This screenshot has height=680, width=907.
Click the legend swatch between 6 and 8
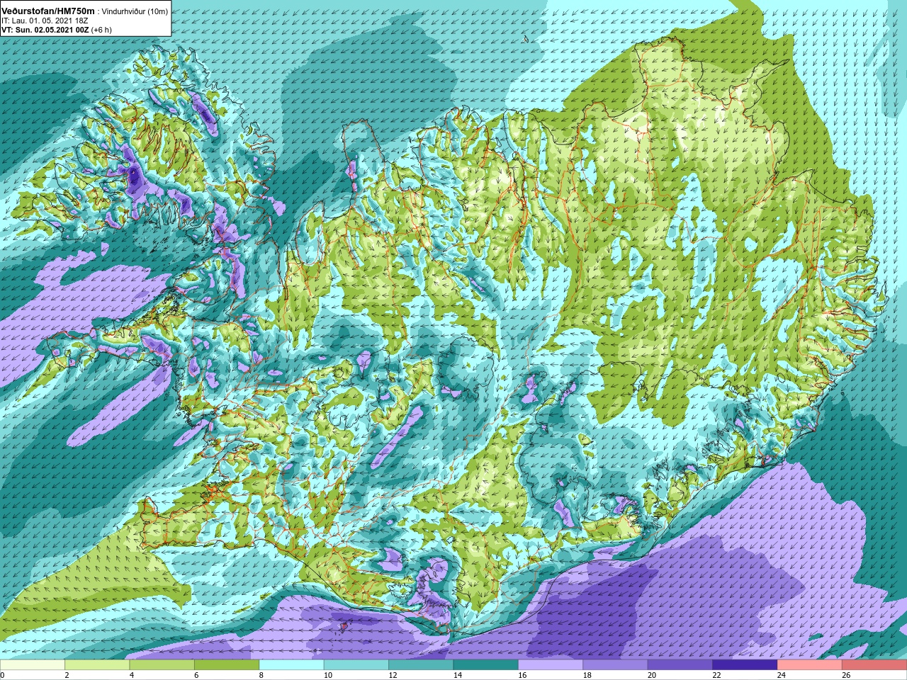point(227,665)
